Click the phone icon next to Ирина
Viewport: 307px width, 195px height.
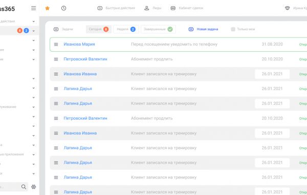coord(287,8)
